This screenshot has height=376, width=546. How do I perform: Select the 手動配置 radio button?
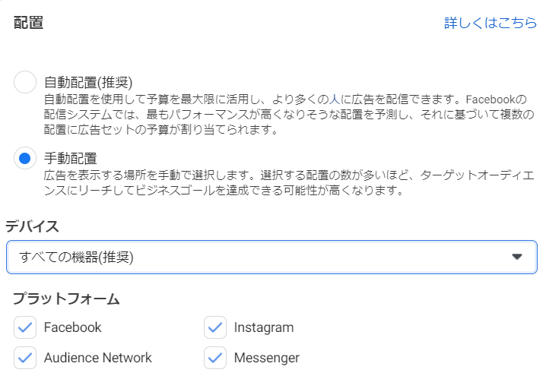click(25, 158)
